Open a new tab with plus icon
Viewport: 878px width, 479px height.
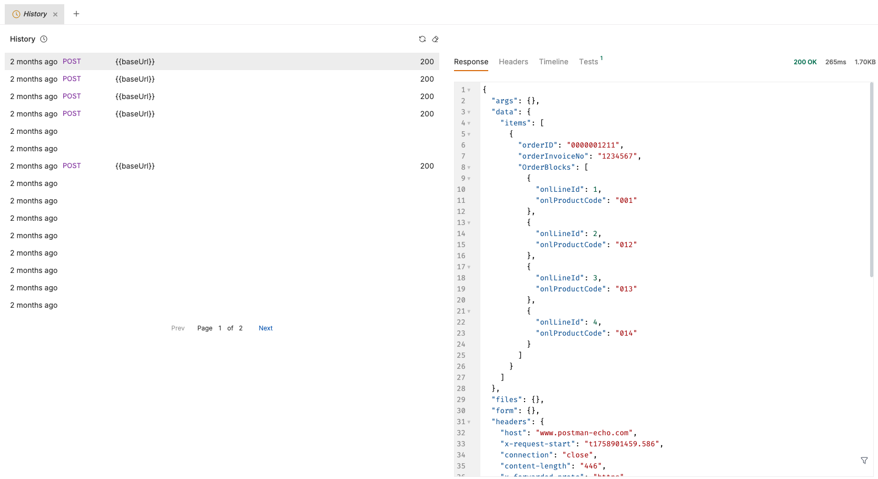(76, 14)
